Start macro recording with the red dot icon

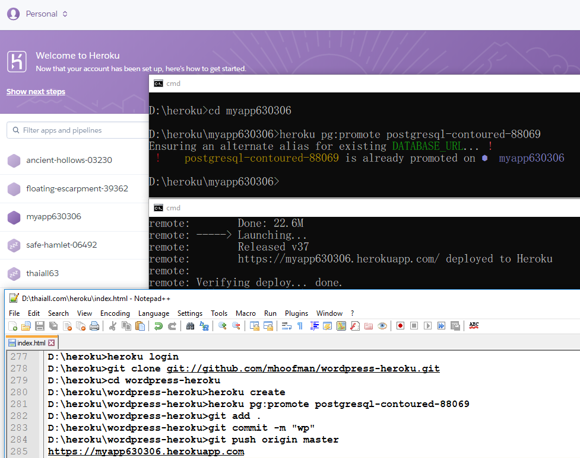tap(401, 326)
